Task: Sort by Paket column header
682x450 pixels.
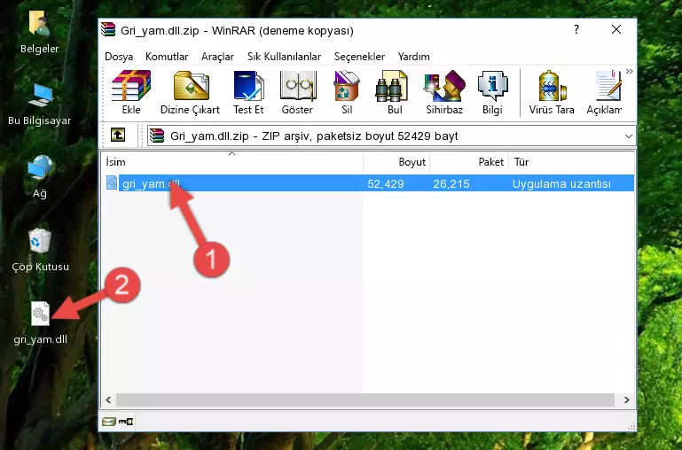Action: (x=469, y=162)
